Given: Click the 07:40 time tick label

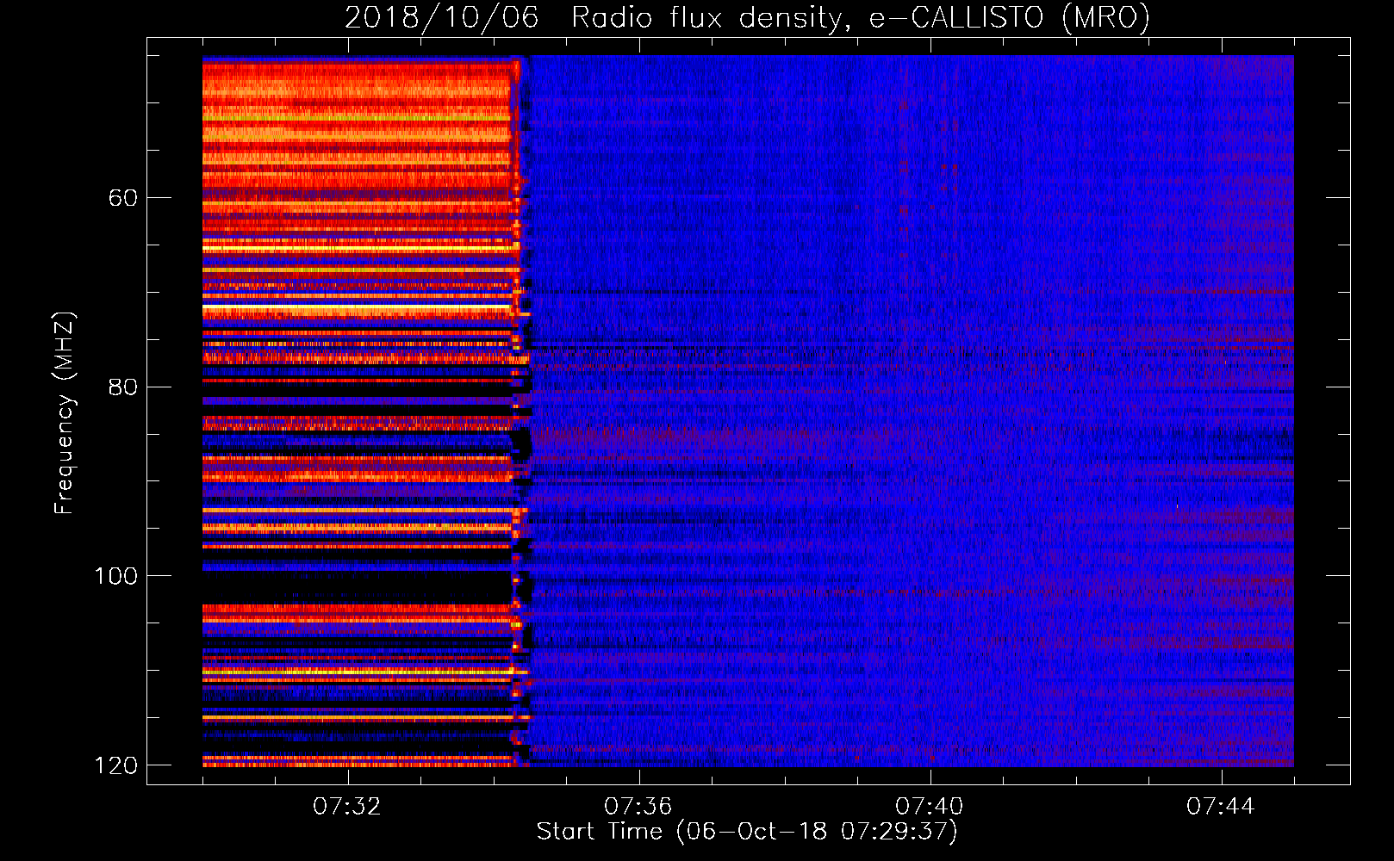Looking at the screenshot, I should coord(930,807).
